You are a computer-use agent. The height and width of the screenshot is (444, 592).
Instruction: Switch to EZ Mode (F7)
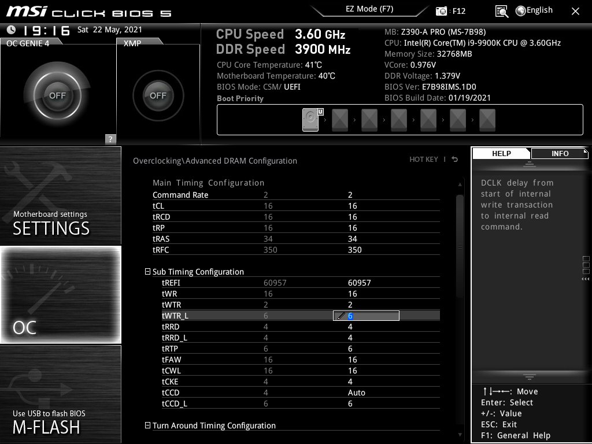(x=369, y=9)
